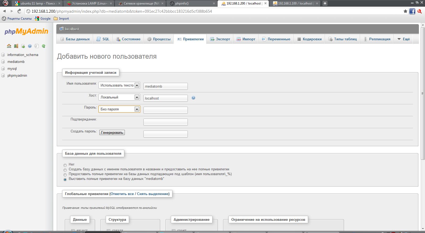Open a new browser tab with plus icon
The height and width of the screenshot is (233, 425).
tap(325, 3)
